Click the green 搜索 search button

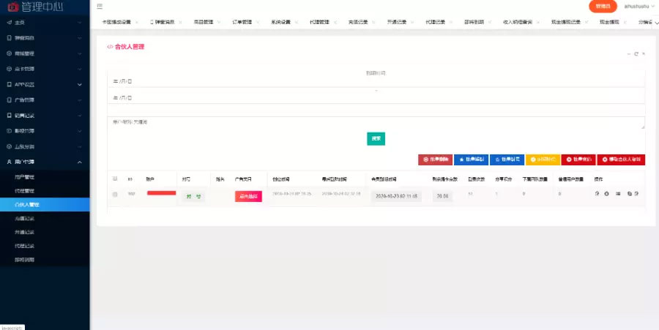coord(376,138)
